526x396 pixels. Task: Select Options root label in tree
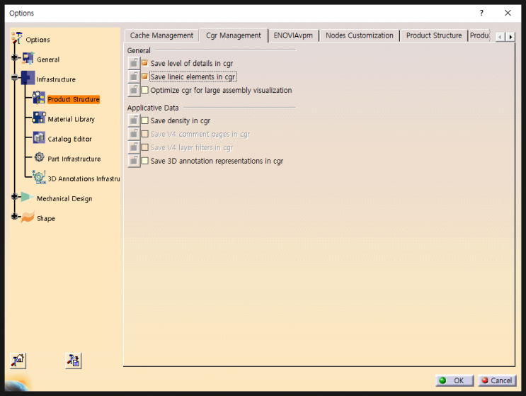(x=38, y=40)
